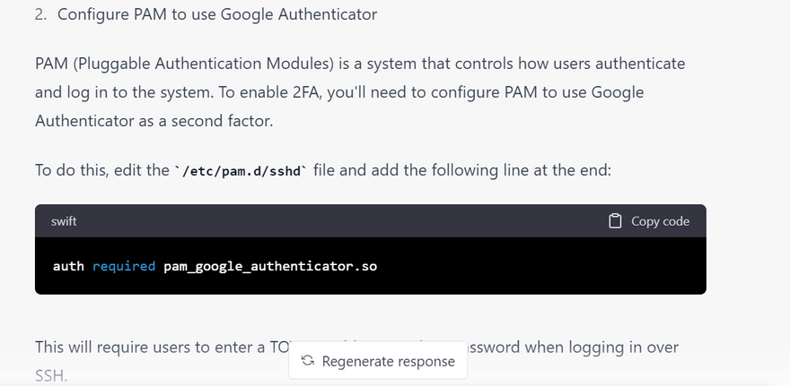Click the blue required keyword in code
Image resolution: width=790 pixels, height=386 pixels.
coord(124,267)
